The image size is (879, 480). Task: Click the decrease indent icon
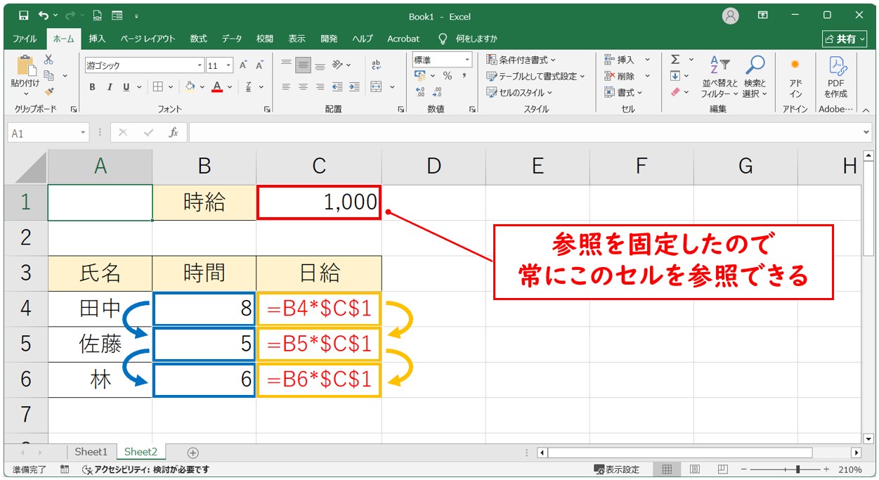tap(337, 87)
